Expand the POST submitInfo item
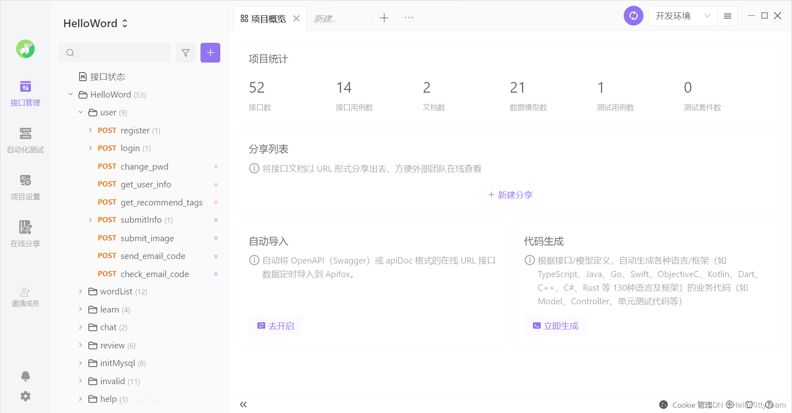The height and width of the screenshot is (413, 792). point(90,220)
